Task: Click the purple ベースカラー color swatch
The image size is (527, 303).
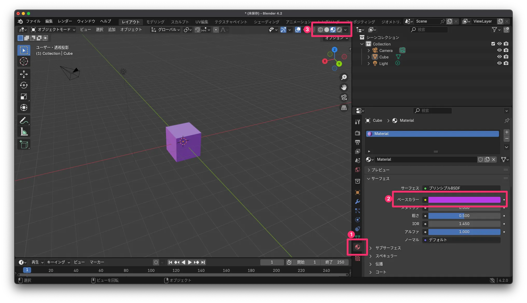Action: coord(464,200)
